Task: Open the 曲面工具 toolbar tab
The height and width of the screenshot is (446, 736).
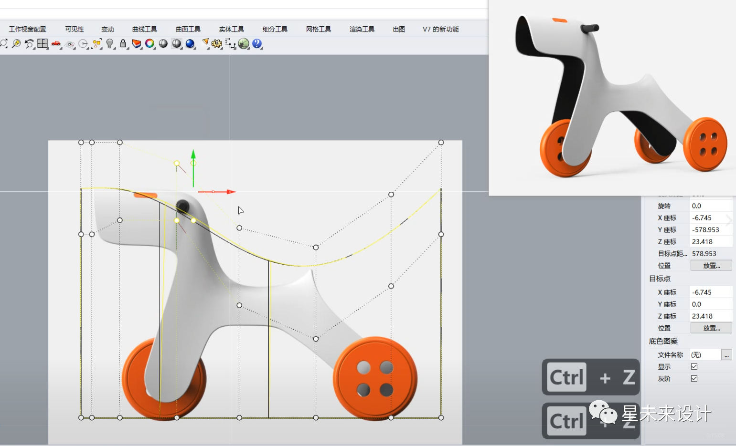Action: click(x=188, y=29)
